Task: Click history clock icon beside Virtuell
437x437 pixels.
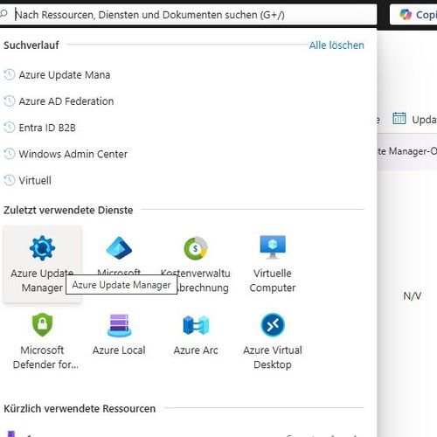Action: tap(10, 180)
